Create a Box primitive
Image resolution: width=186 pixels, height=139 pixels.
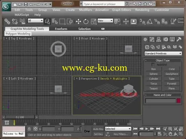[x=153, y=69]
